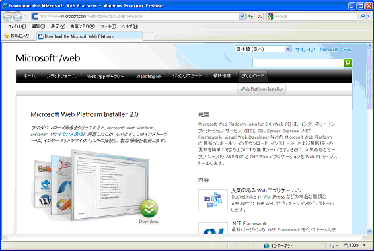Click the サインイン link

click(305, 49)
